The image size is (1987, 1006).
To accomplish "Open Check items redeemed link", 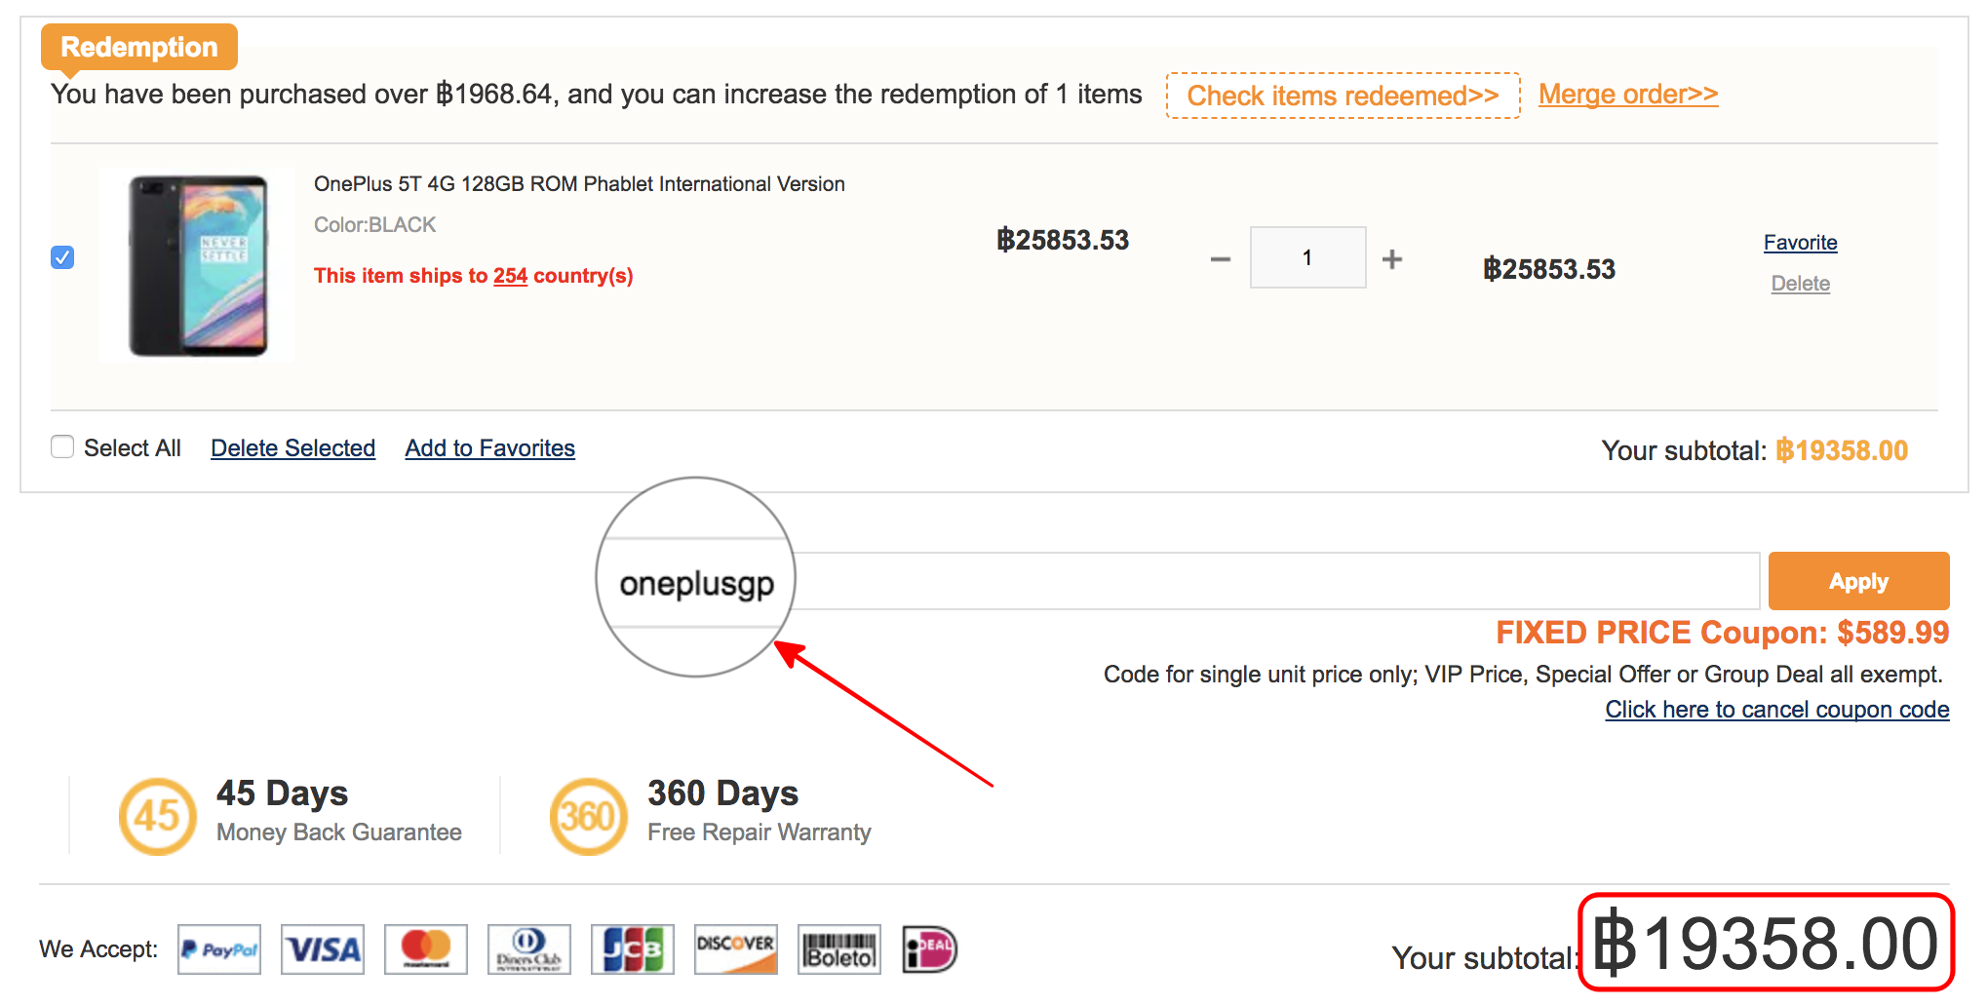I will pyautogui.click(x=1343, y=96).
